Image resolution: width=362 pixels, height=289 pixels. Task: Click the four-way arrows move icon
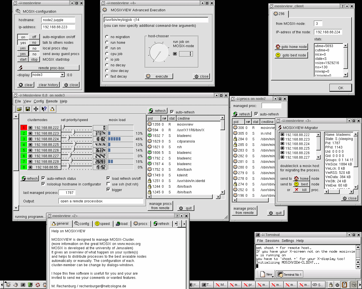coord(36,109)
